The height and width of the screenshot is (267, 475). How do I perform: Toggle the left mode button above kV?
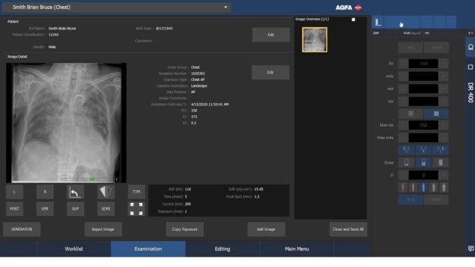411,48
